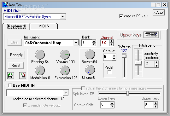The width and height of the screenshot is (170, 116).
Task: Open the MIDI Out device dropdown
Action: point(62,17)
